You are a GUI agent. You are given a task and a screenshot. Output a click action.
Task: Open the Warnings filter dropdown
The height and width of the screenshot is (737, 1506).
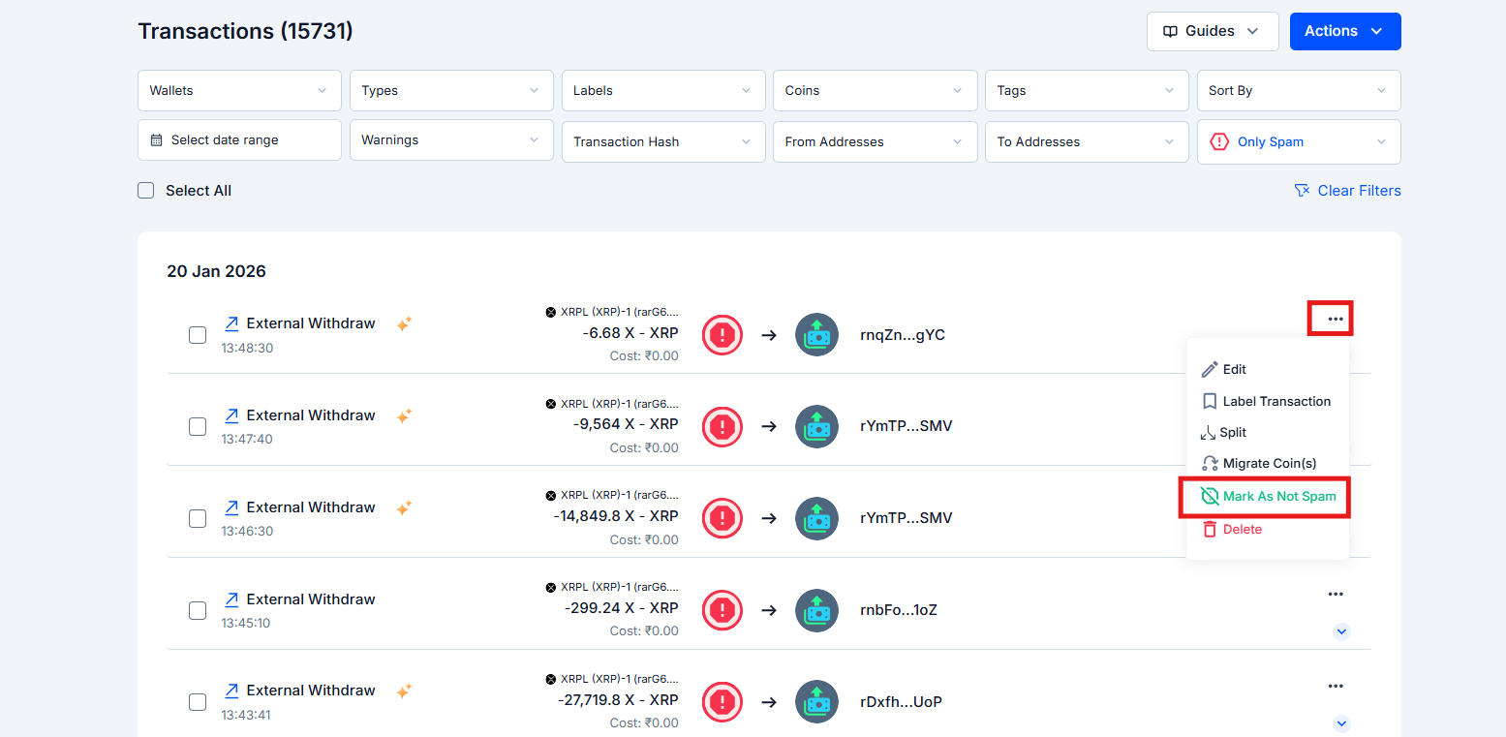coord(451,140)
